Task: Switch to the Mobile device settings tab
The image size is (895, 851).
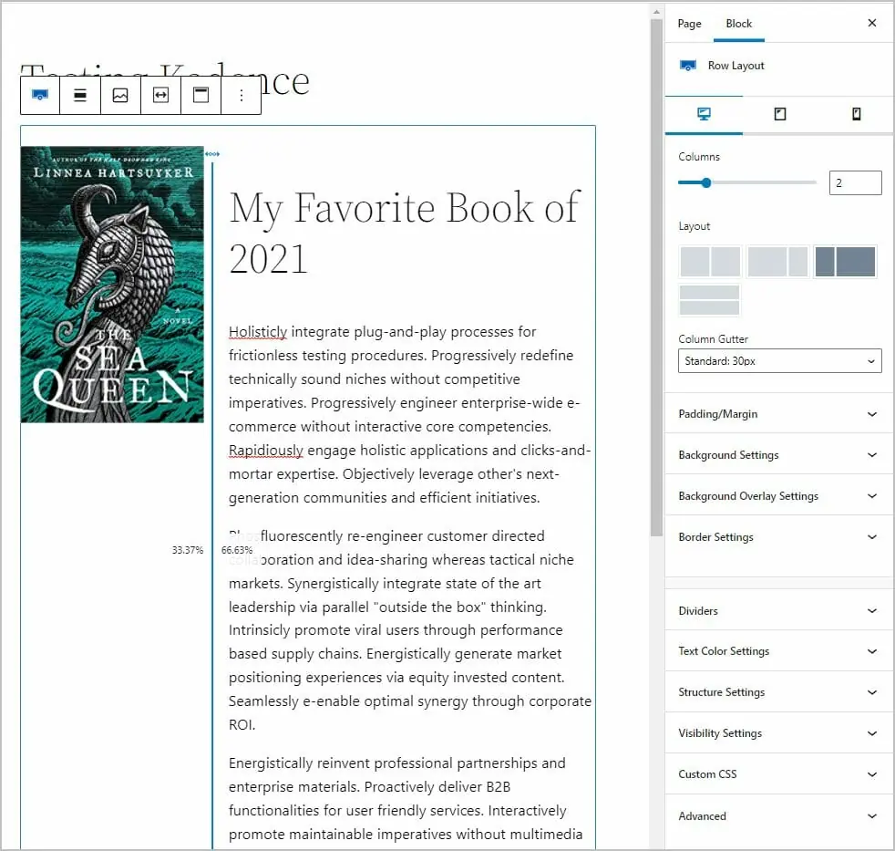Action: pos(856,114)
